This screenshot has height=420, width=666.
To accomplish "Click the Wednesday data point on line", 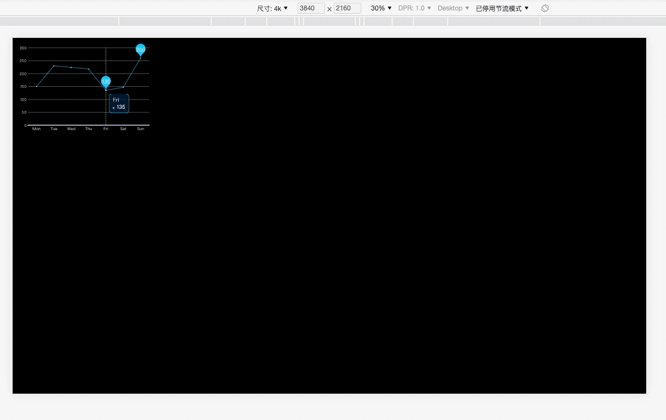I will [71, 67].
